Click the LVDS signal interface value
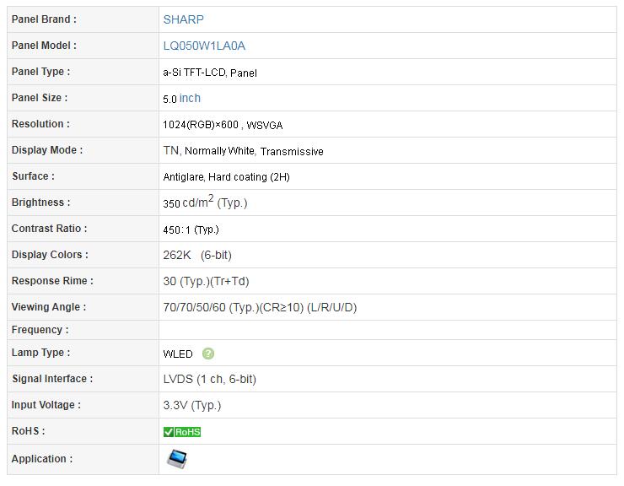624x486 pixels. coord(209,379)
